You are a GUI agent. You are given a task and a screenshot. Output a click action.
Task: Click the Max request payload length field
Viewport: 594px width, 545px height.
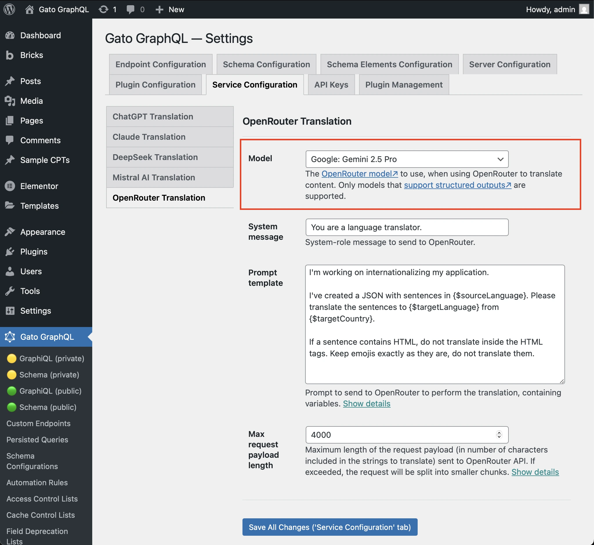coord(407,435)
